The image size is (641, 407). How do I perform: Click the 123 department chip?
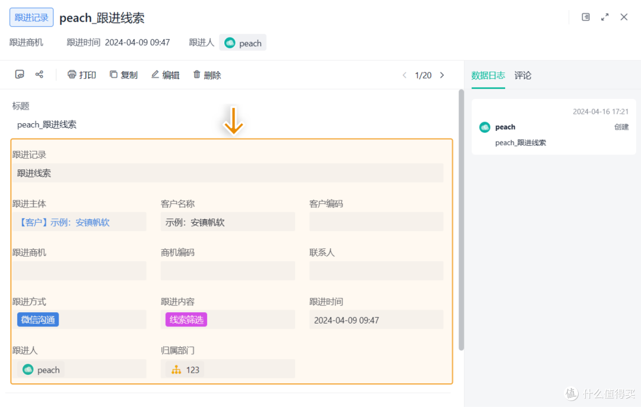pos(186,370)
